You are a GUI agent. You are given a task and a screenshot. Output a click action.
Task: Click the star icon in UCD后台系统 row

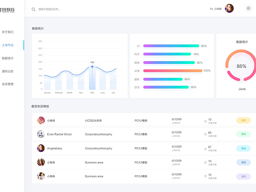click(x=205, y=121)
